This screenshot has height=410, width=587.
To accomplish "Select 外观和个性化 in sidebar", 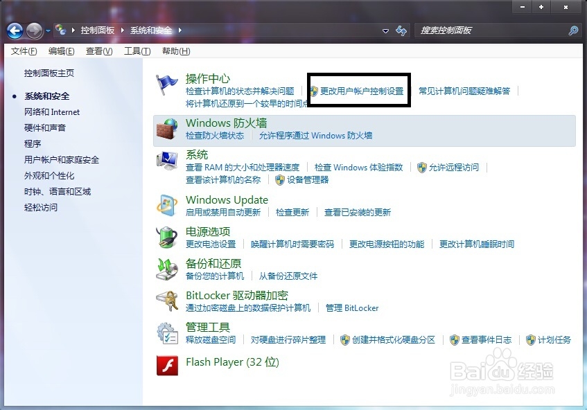I will pyautogui.click(x=49, y=176).
